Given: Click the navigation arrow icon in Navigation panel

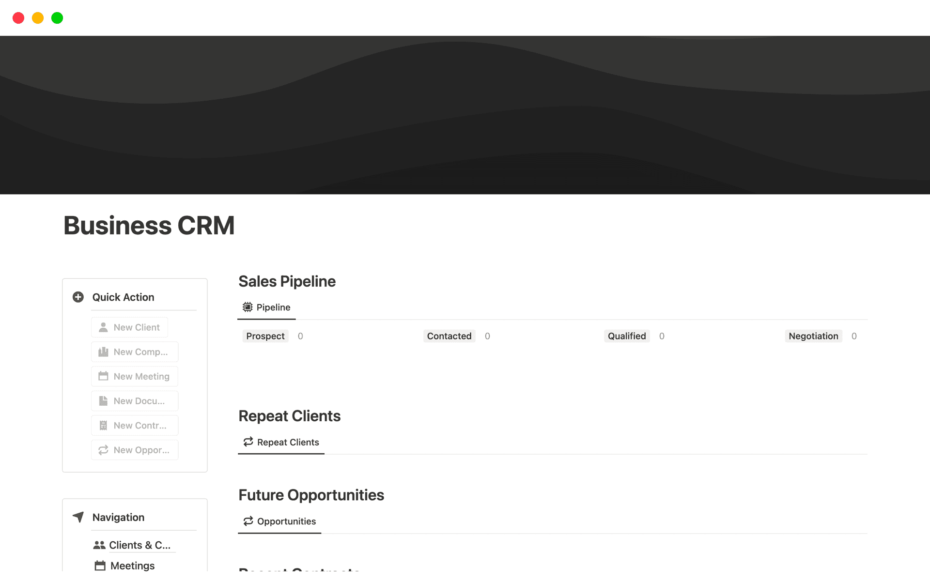Looking at the screenshot, I should (x=78, y=517).
